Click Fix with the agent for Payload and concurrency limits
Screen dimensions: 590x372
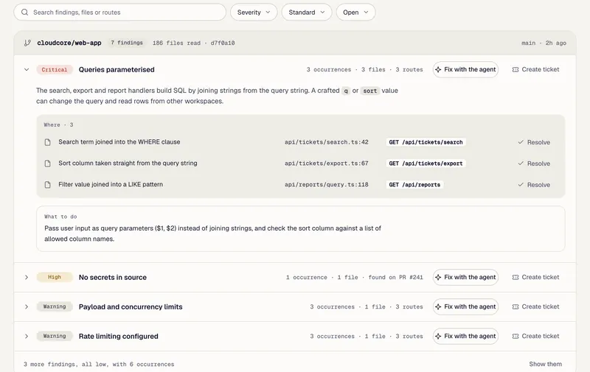(465, 306)
